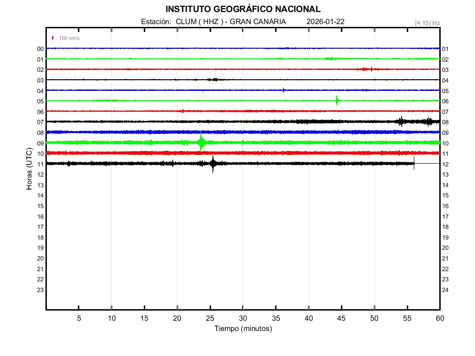Click the hour 24 label on the right axis
This screenshot has height=356, width=475.
(445, 290)
